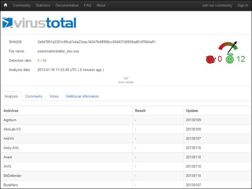Click the Sign in link
Viewport: 252px width, 189px height.
point(243,5)
